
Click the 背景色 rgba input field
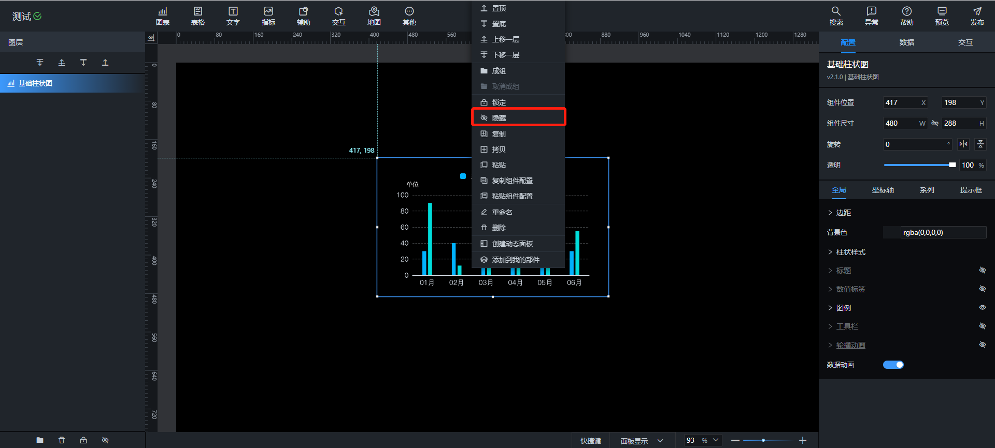pos(942,232)
